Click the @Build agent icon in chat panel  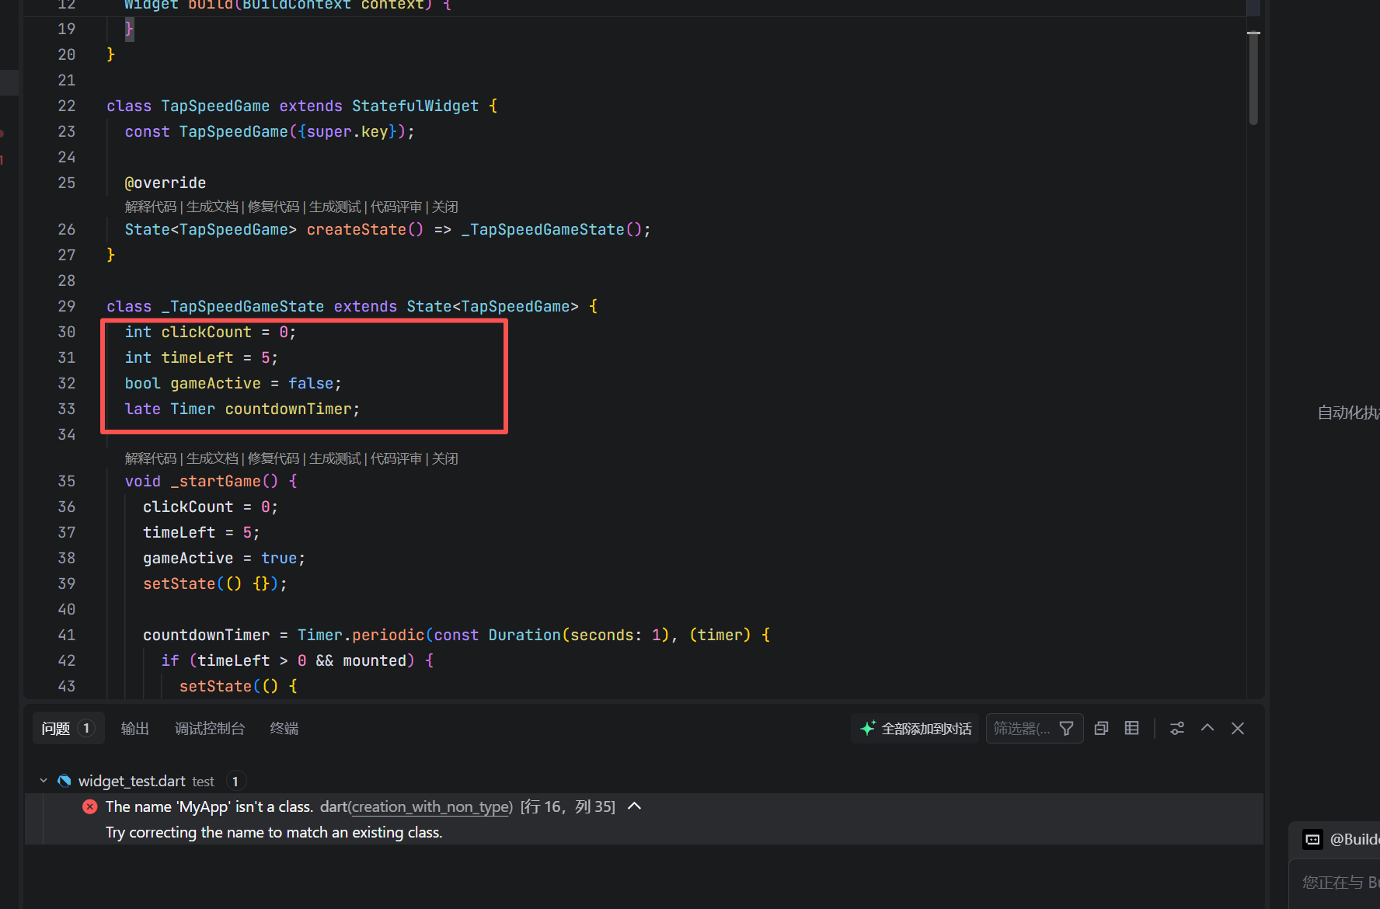(x=1312, y=839)
